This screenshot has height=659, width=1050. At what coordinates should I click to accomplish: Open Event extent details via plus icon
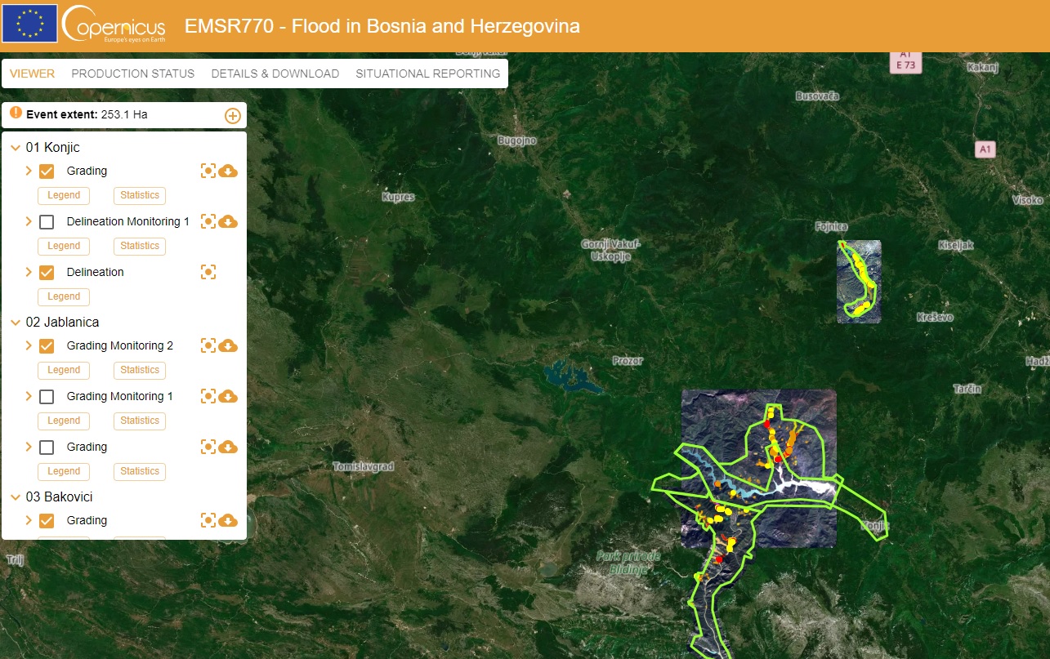click(x=233, y=114)
